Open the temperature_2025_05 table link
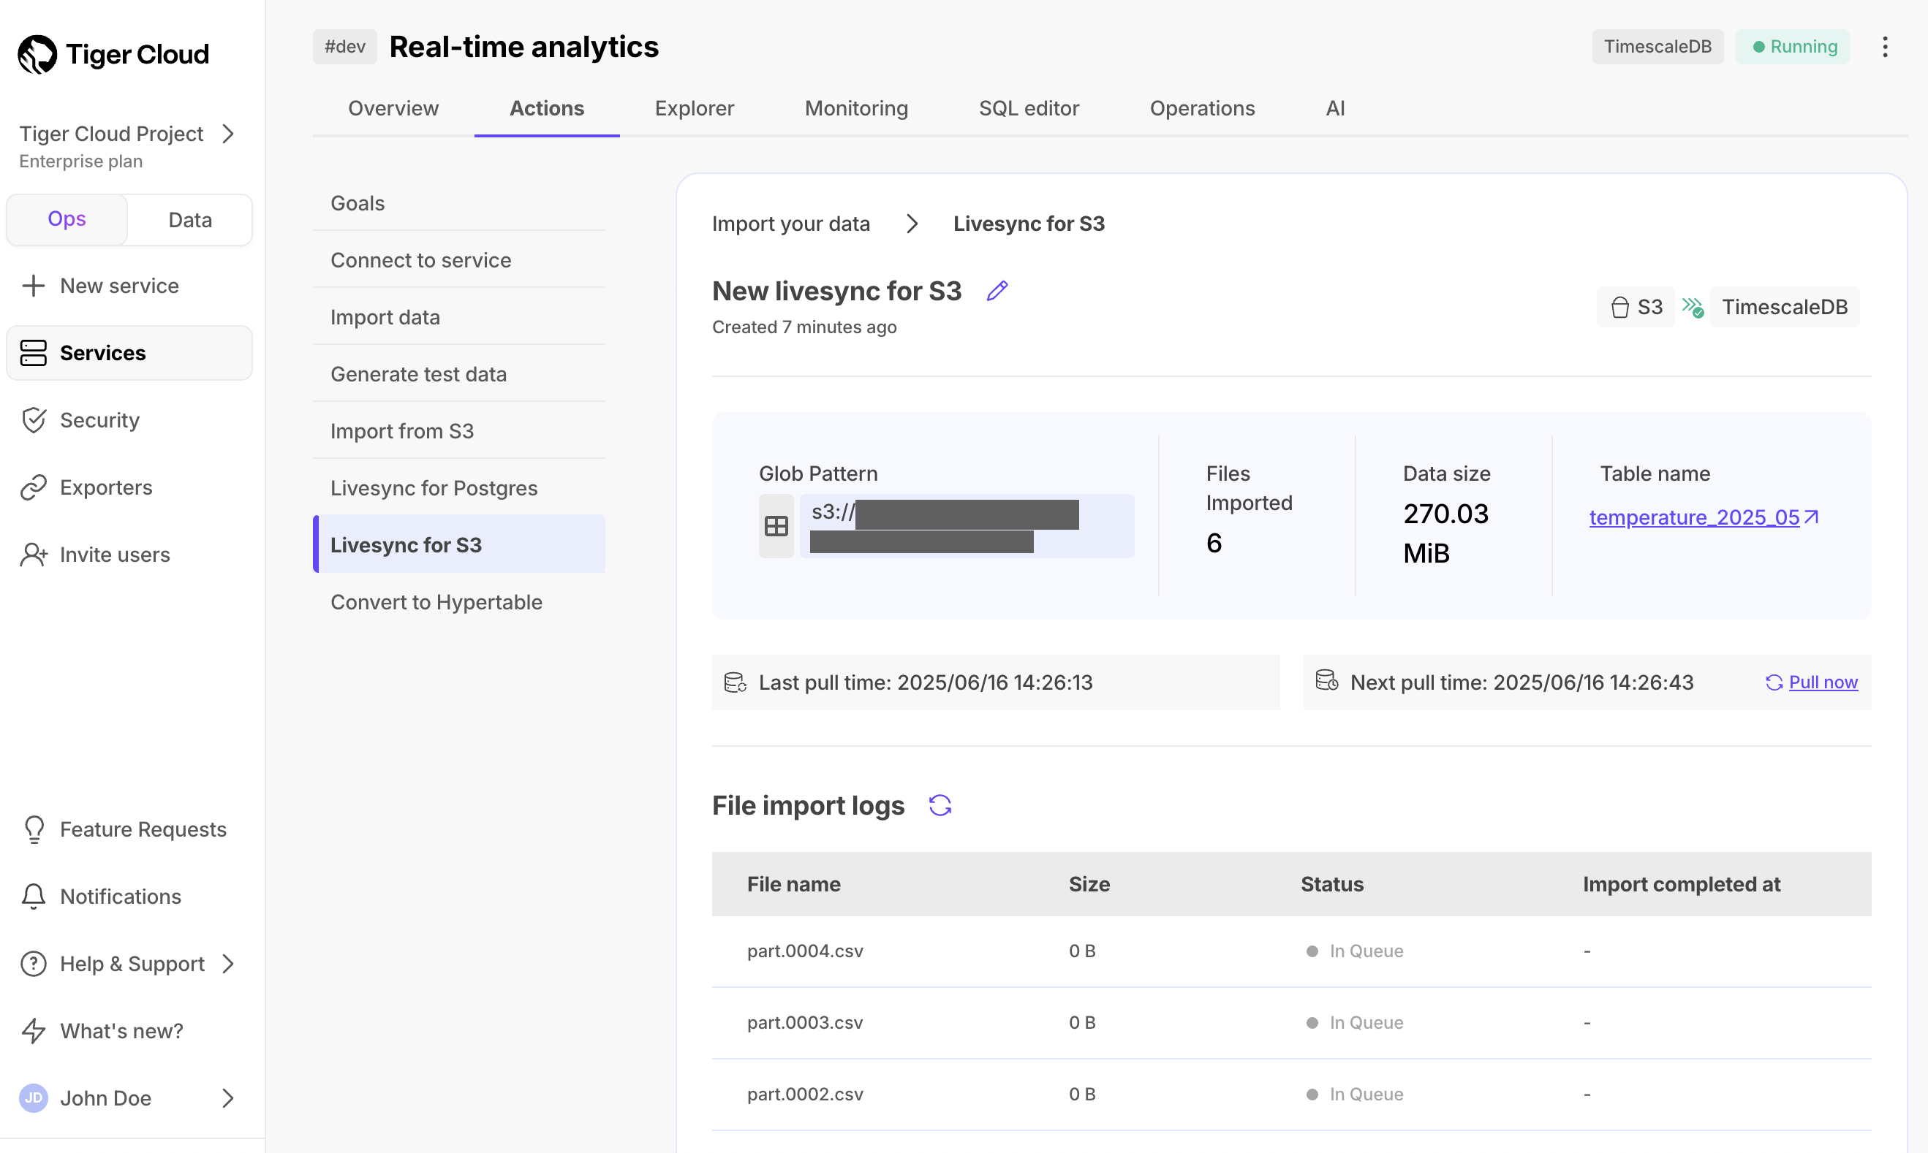Screen dimensions: 1928x1153 (x=1694, y=517)
